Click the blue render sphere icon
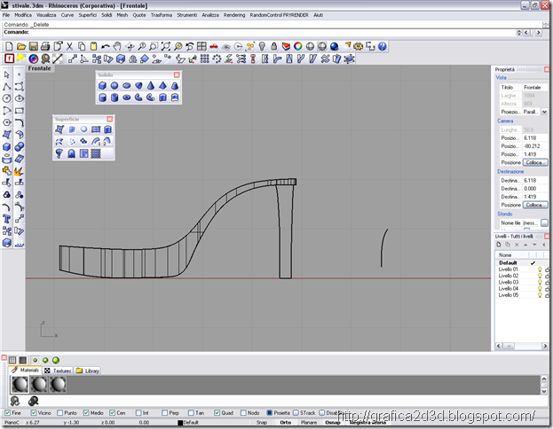 [334, 46]
